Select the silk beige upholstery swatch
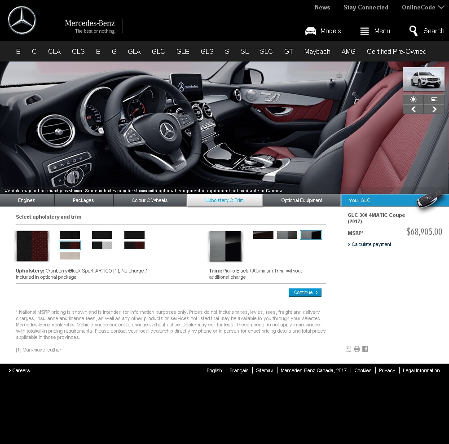Screen dimensions: 449x444 pos(70,255)
